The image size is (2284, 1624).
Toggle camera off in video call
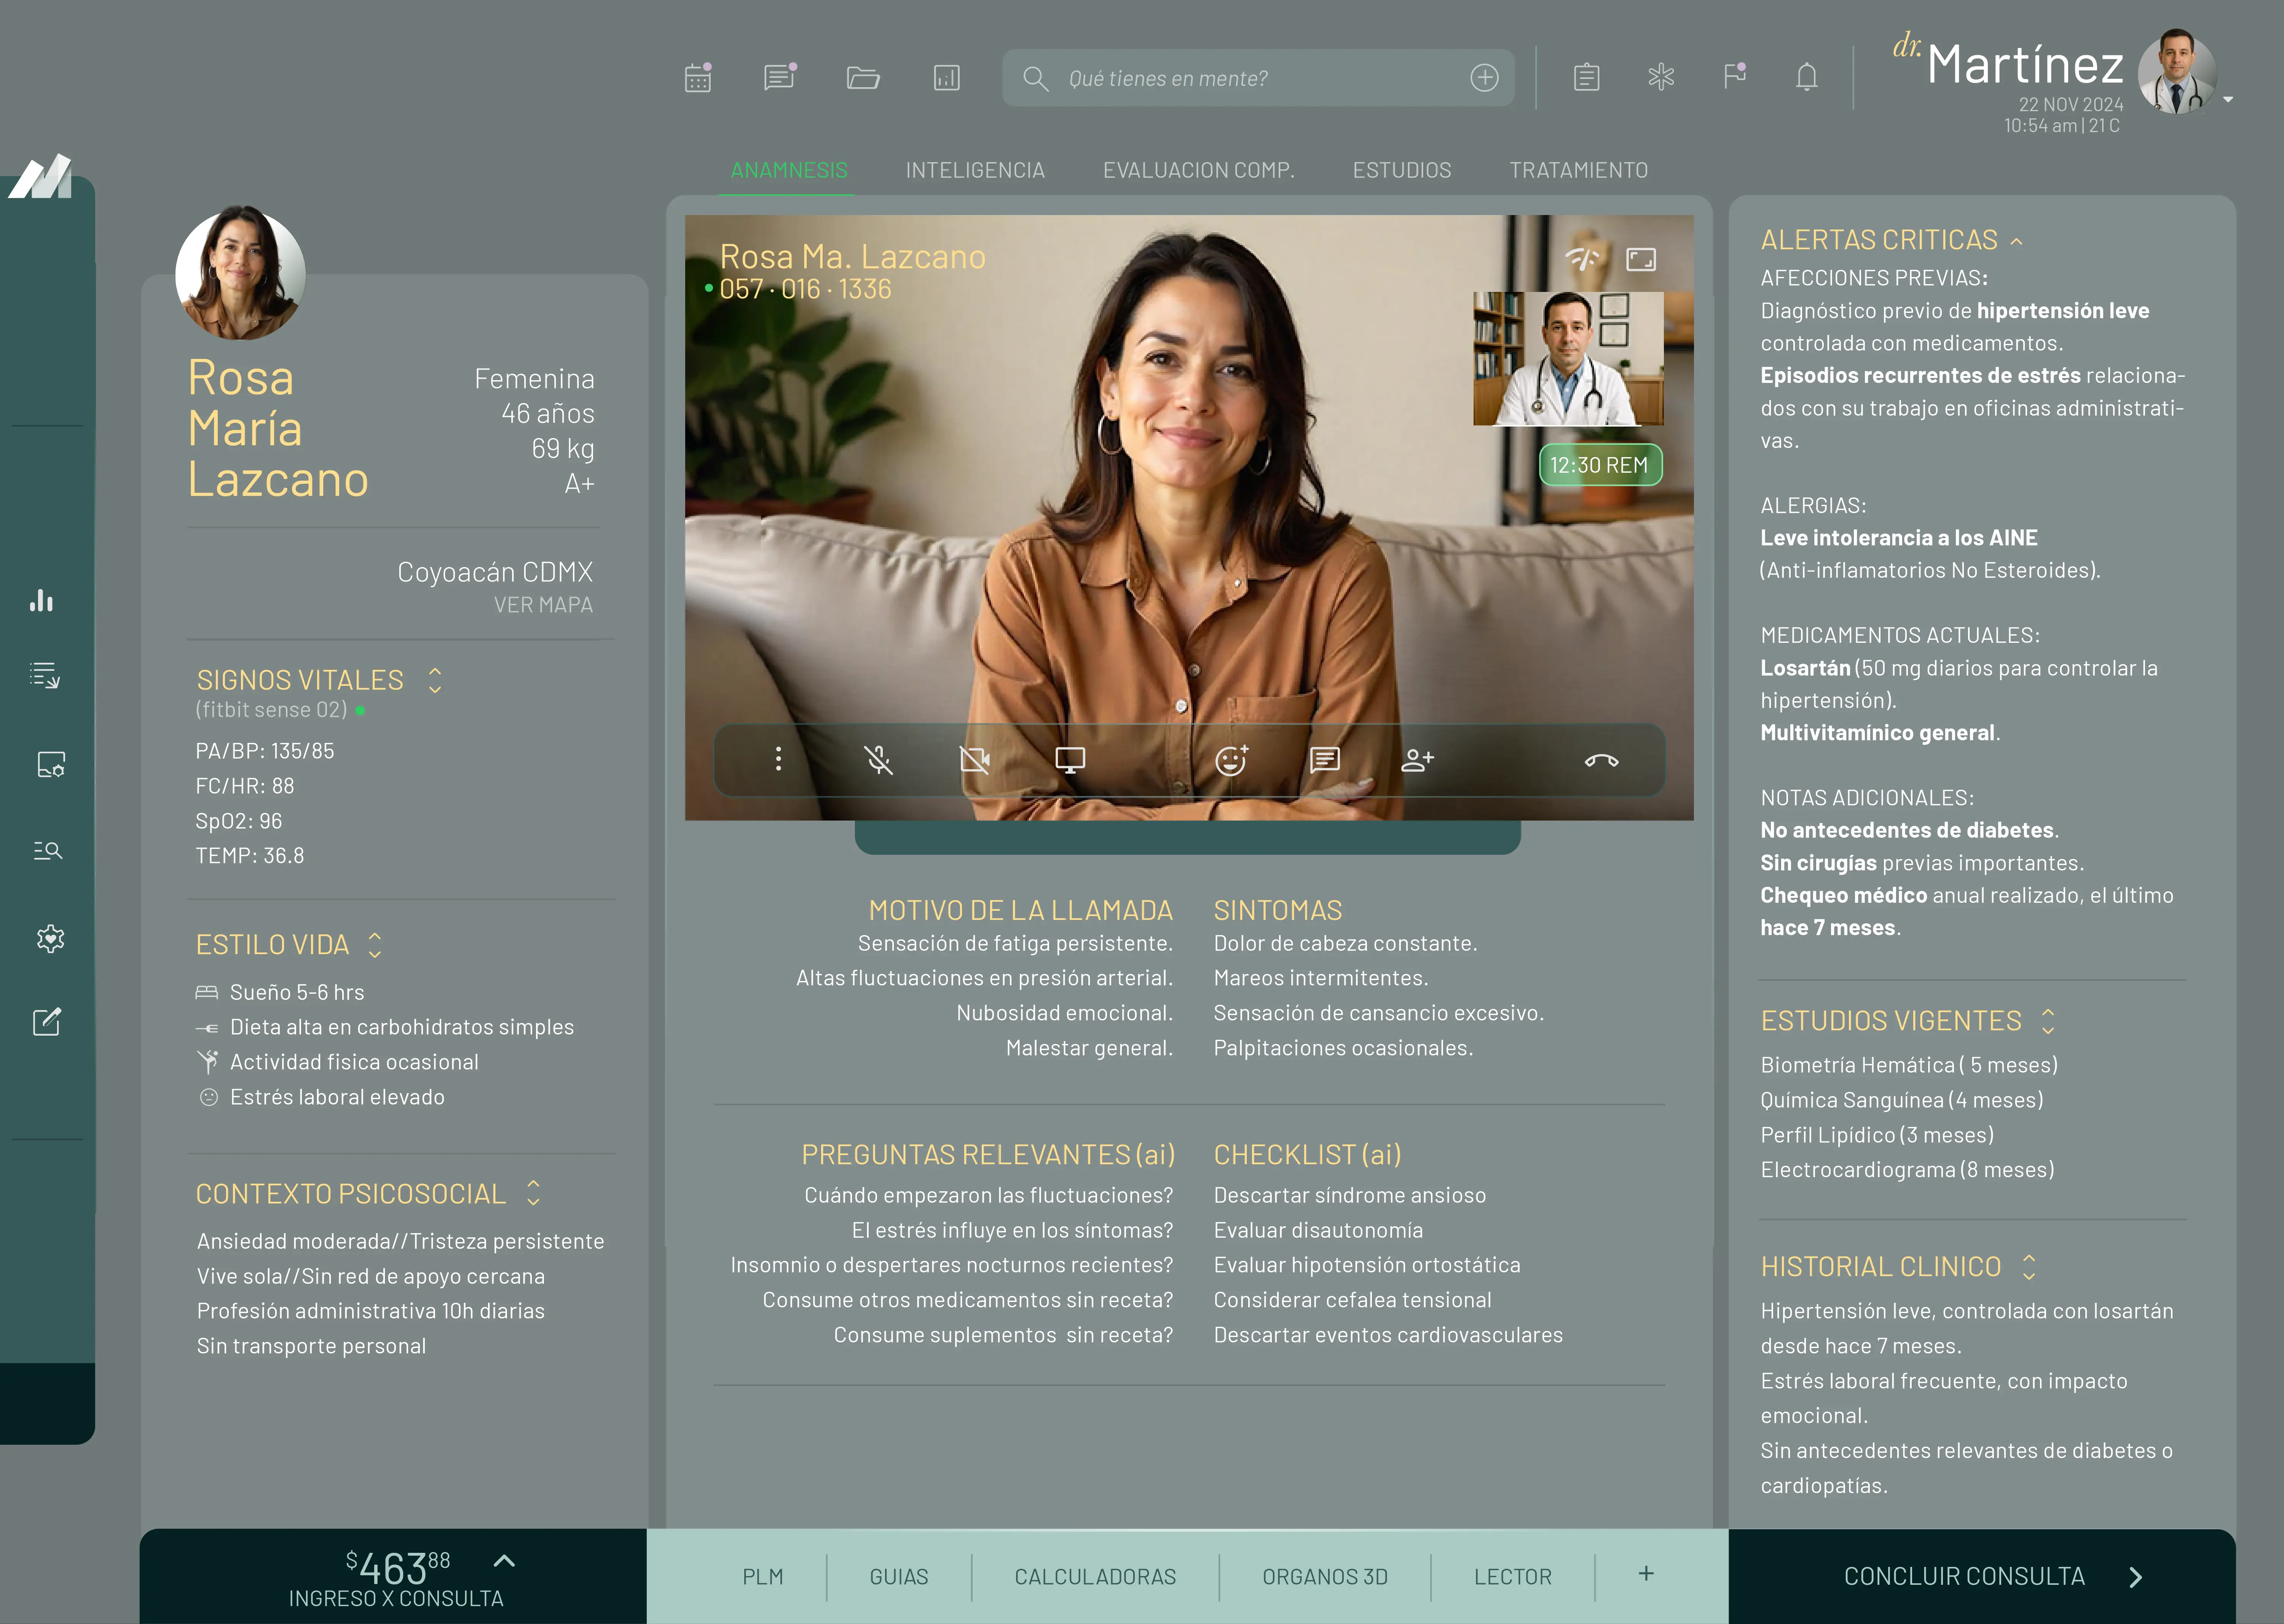pos(974,761)
